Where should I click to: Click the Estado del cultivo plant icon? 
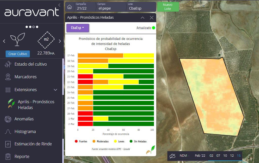tap(8, 64)
